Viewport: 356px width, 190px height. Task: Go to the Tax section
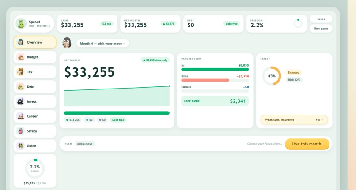coord(35,72)
